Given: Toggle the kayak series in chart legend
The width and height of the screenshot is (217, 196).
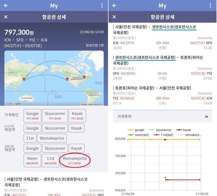Looking at the screenshot, I should [185, 130].
